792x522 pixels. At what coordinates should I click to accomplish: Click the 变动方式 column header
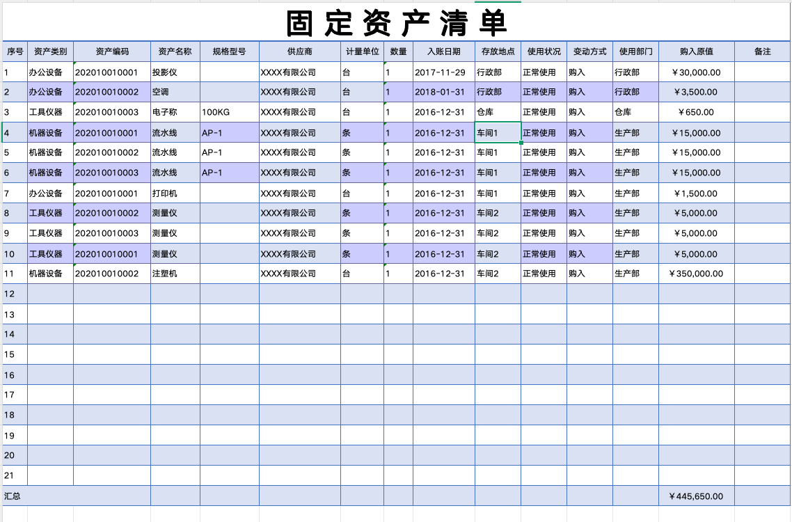point(590,52)
